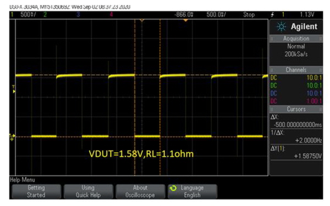This screenshot has width=330, height=206.
Task: Expand the Acquisition panel header
Action: (x=296, y=38)
